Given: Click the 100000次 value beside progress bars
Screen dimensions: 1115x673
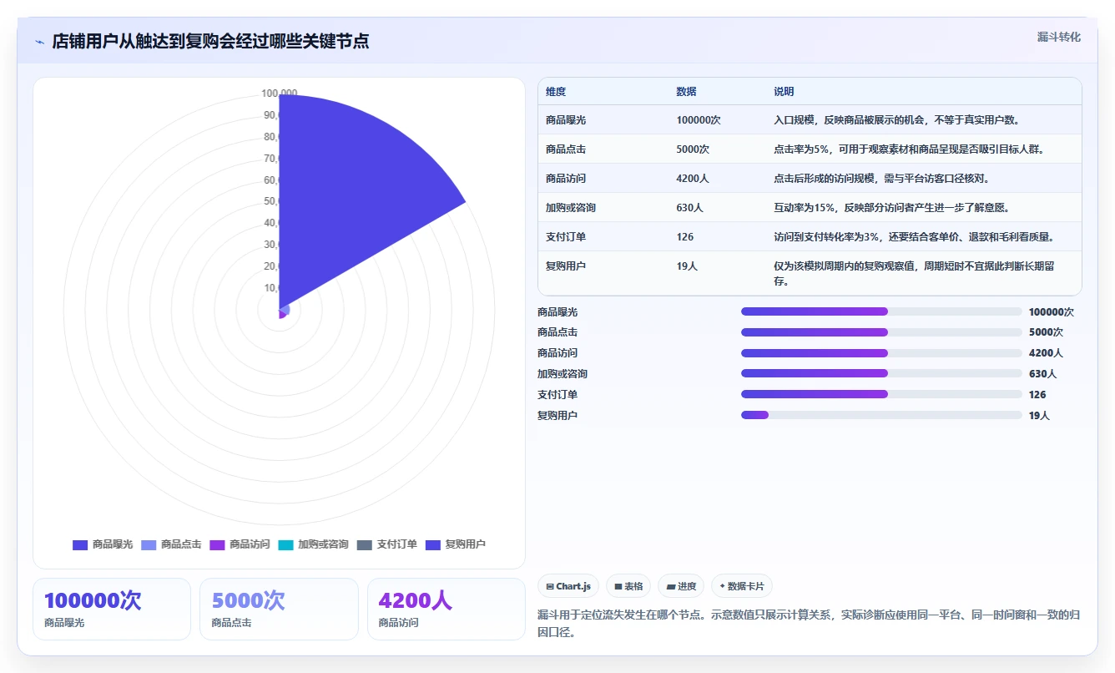Looking at the screenshot, I should [x=1051, y=312].
